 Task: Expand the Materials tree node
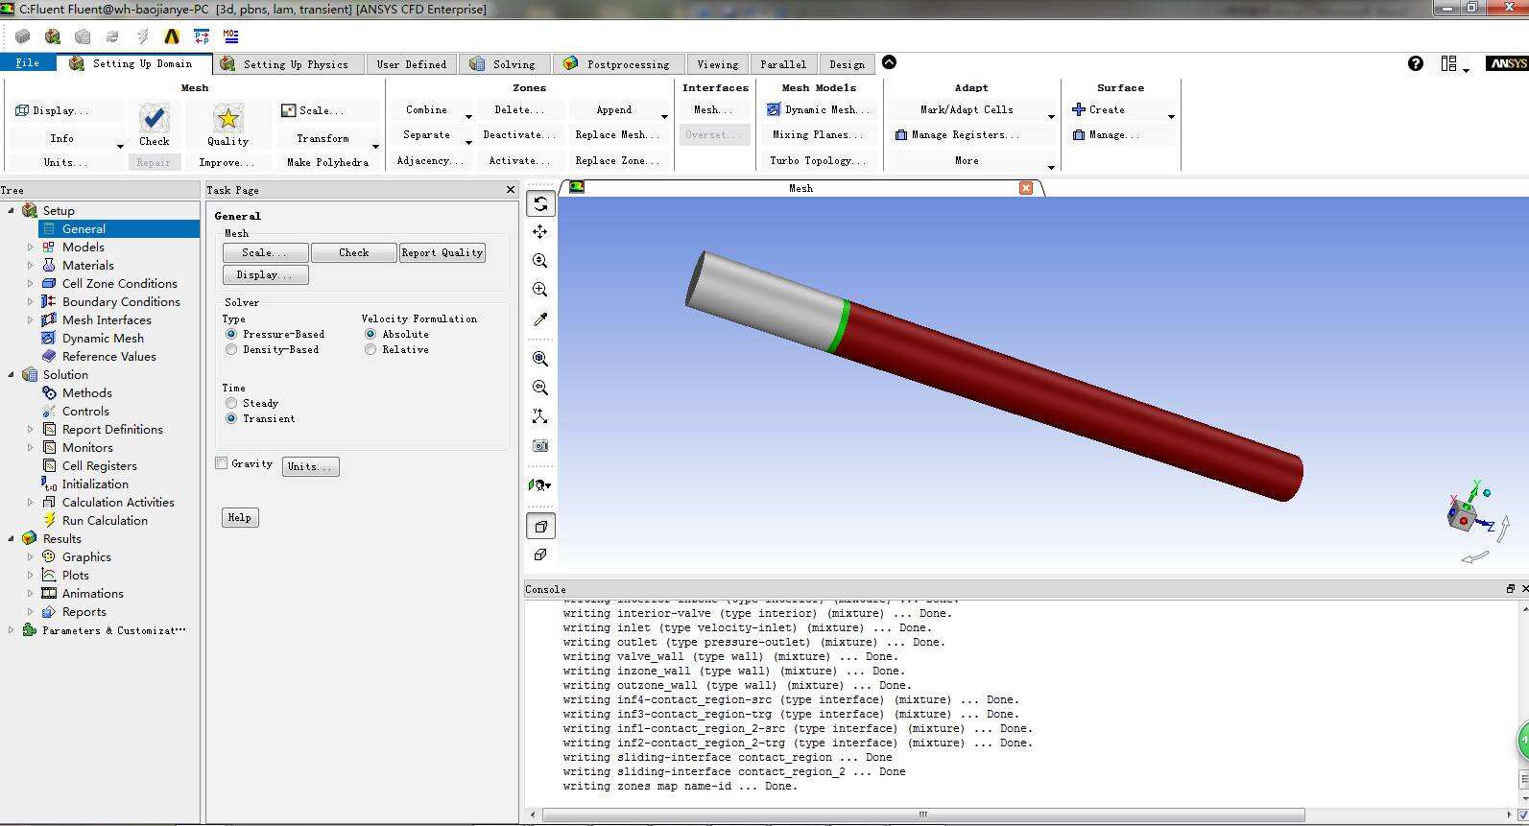click(x=31, y=266)
